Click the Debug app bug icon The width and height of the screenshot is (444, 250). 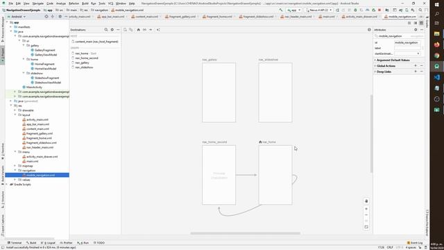[x=355, y=10]
